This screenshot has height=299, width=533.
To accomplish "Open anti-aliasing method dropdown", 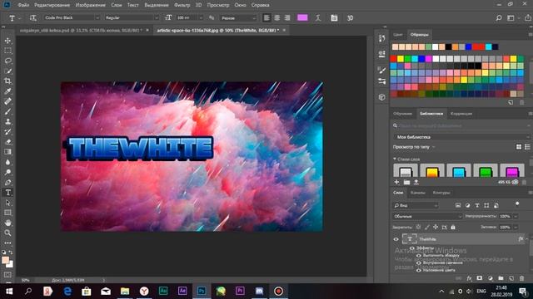I will [x=238, y=18].
